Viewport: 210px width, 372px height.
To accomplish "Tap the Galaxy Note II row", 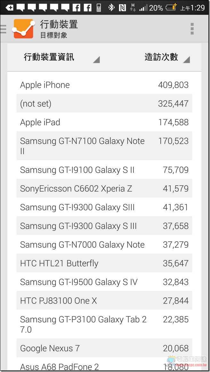I will pos(104,146).
